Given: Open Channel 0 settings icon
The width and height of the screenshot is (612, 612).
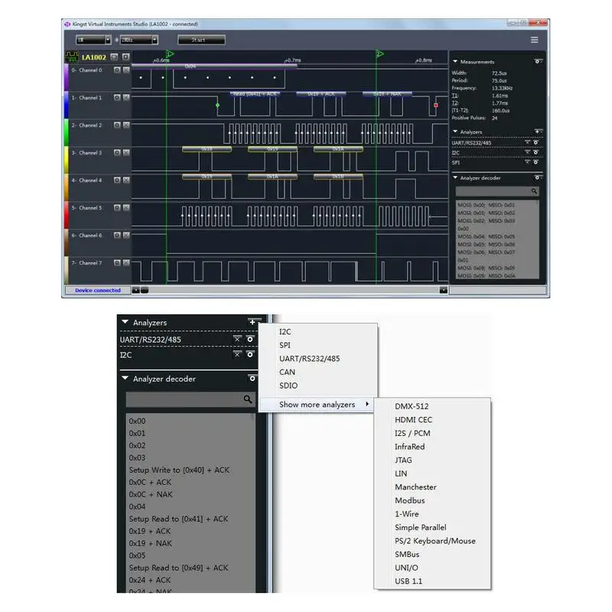Looking at the screenshot, I should click(x=117, y=70).
